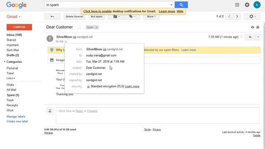Click here to enable notifications link
The width and height of the screenshot is (265, 149).
98,11
